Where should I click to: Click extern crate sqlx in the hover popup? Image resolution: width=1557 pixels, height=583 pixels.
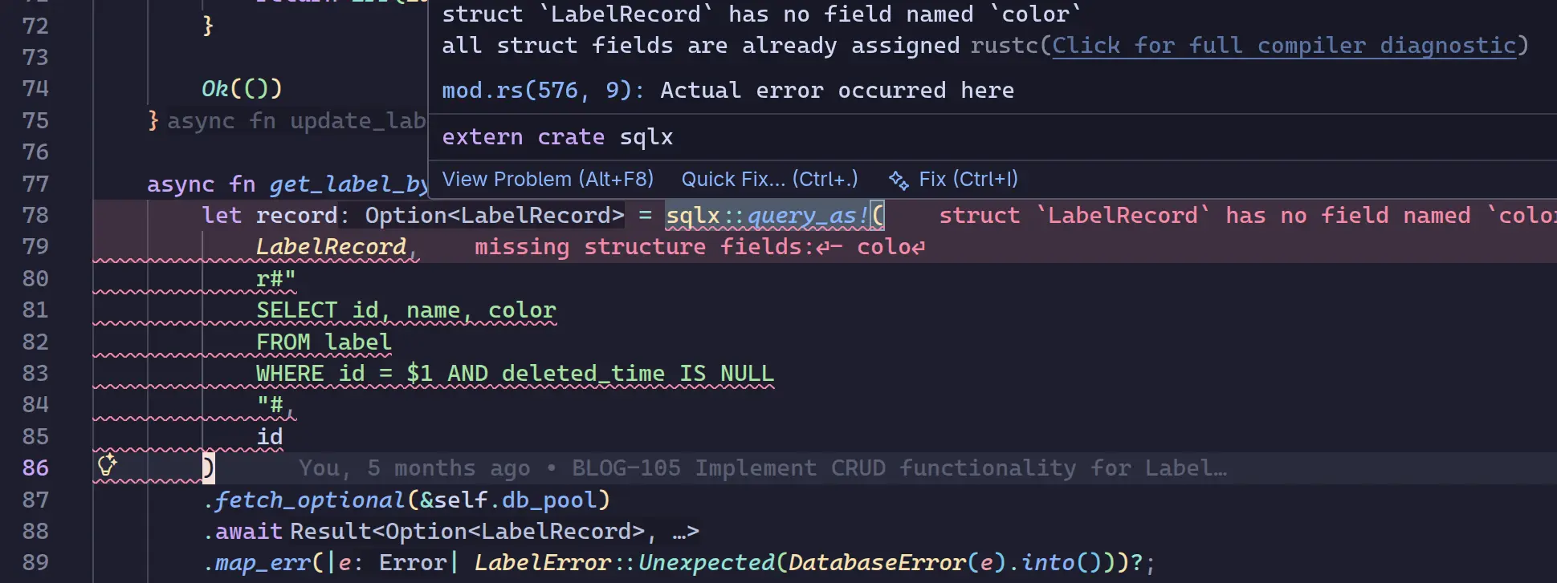point(556,136)
